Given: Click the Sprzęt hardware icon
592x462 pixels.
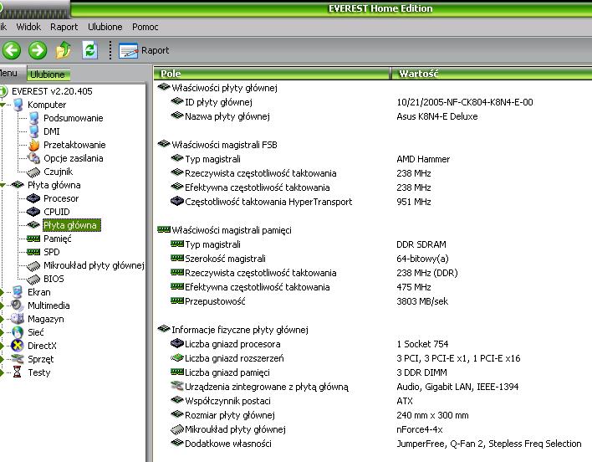Looking at the screenshot, I should coord(18,359).
